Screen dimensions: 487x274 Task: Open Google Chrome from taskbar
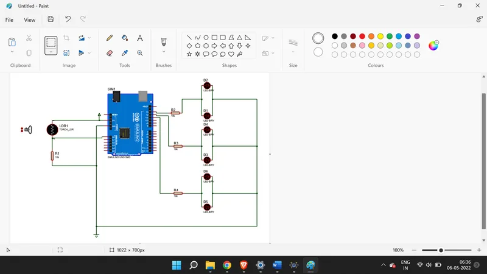[x=226, y=265]
